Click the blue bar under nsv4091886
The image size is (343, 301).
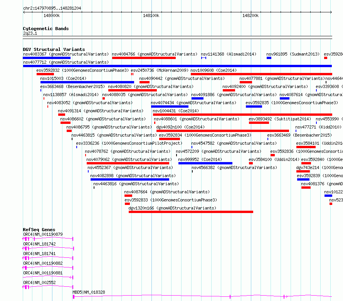(197, 98)
